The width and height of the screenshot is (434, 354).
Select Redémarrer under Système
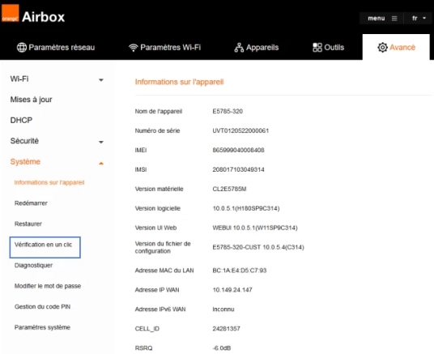coord(31,203)
